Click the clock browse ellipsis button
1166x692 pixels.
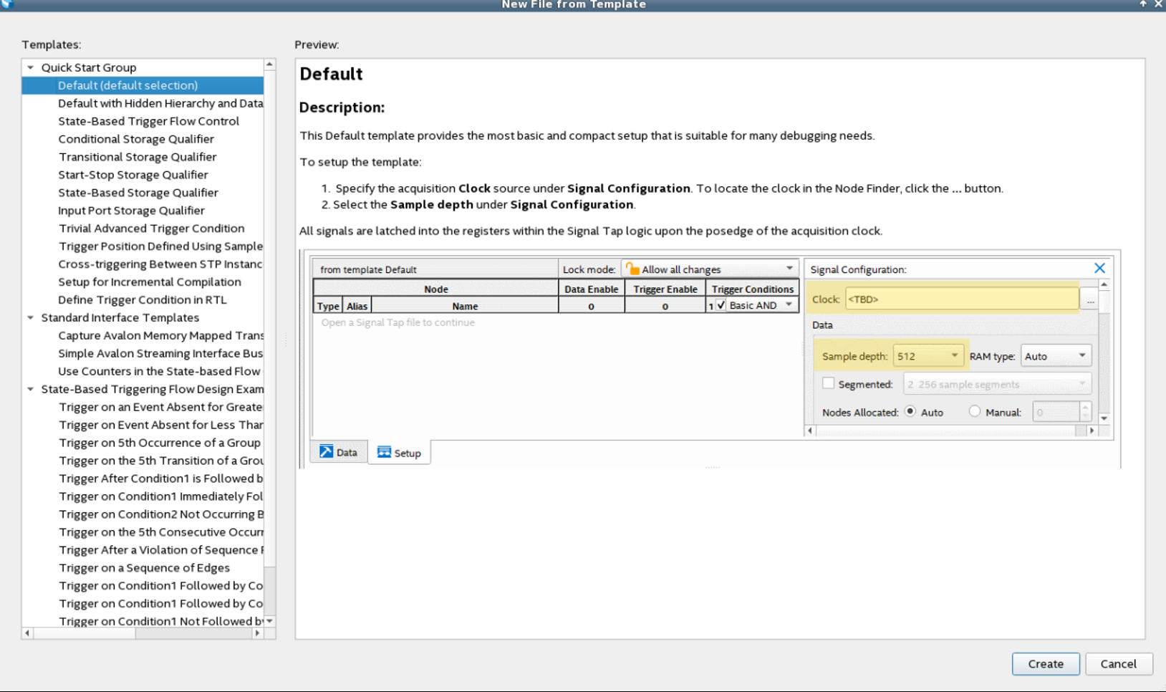[1089, 300]
